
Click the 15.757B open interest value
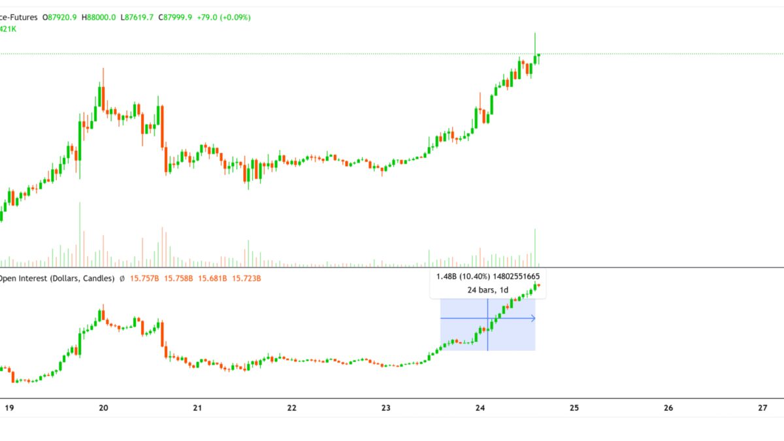tap(144, 278)
